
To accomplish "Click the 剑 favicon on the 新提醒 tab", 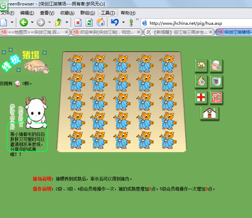I will pyautogui.click(x=148, y=32).
